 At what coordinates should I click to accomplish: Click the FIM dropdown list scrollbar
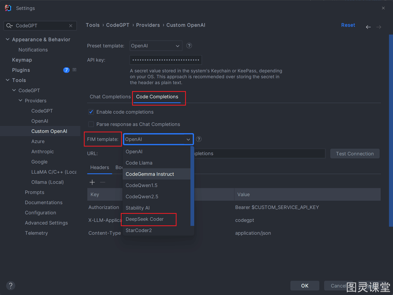pos(192,186)
